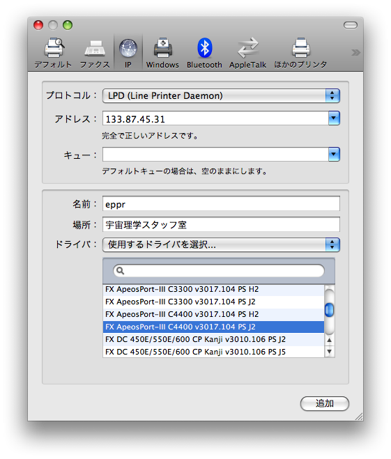Show hidden toolbar items via double chevron
The width and height of the screenshot is (391, 459).
tap(355, 53)
